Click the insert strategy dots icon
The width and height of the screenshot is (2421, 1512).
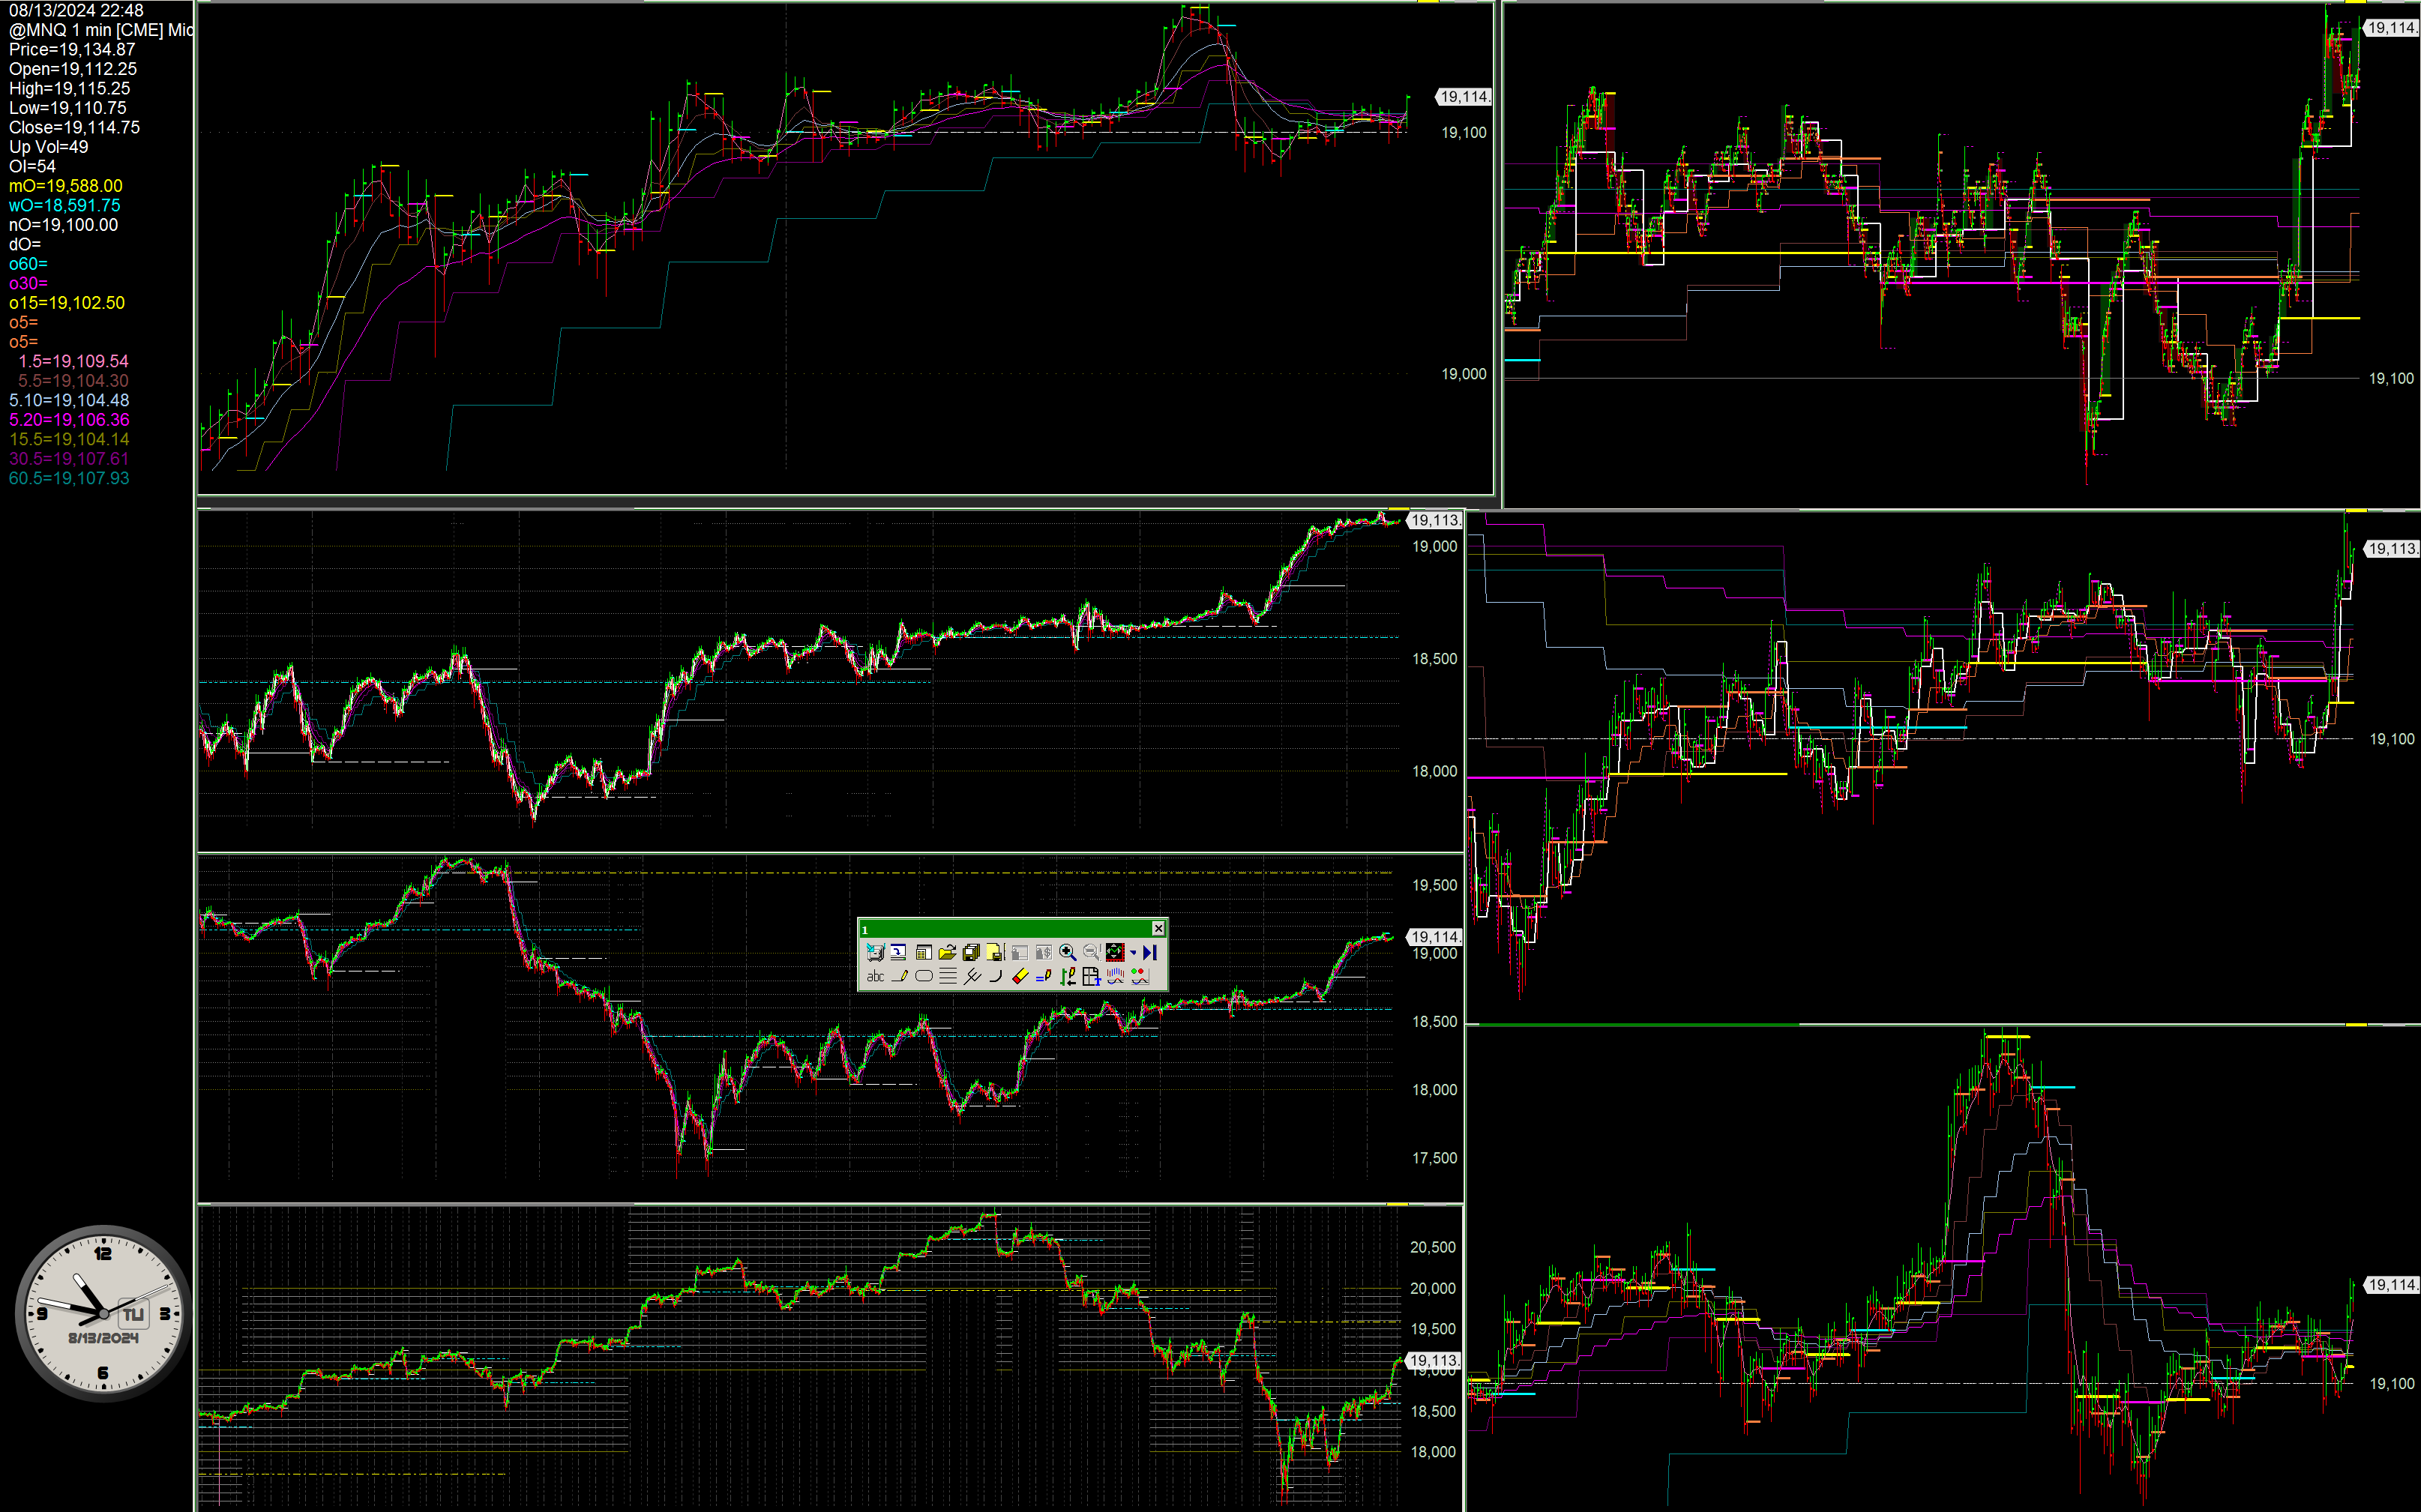pos(1140,977)
